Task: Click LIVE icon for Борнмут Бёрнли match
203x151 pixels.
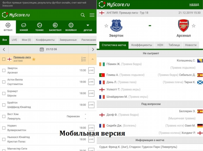Action: coord(91,93)
